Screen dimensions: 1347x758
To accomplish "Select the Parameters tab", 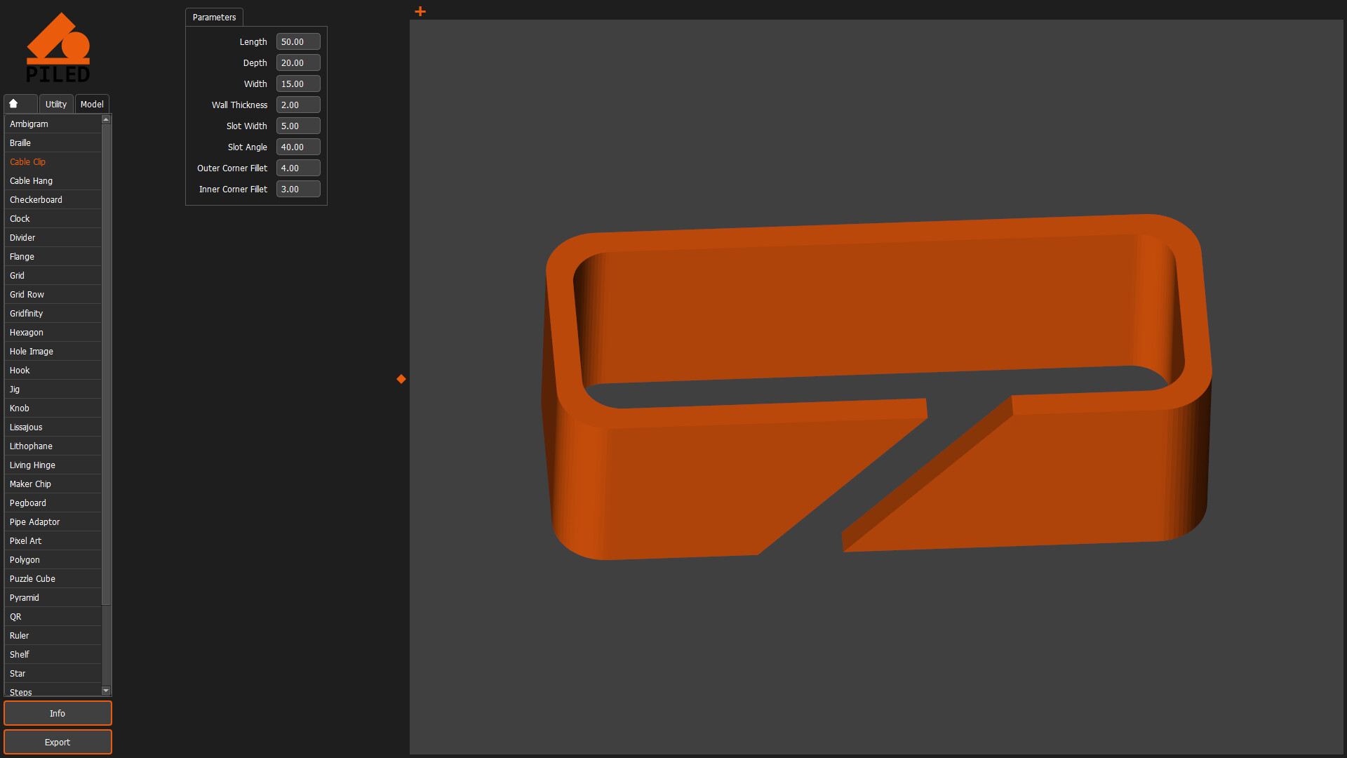I will tap(213, 17).
